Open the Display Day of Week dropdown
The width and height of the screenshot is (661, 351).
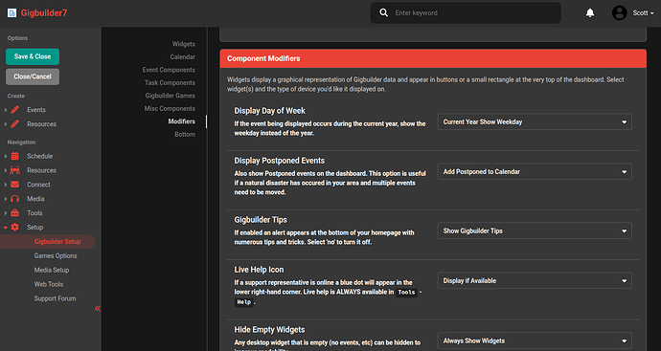coord(535,121)
